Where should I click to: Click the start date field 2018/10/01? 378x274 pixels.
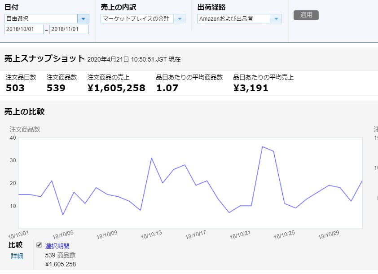point(24,30)
